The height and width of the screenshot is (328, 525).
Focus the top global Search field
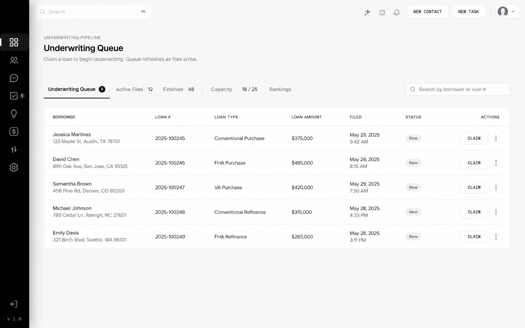93,12
